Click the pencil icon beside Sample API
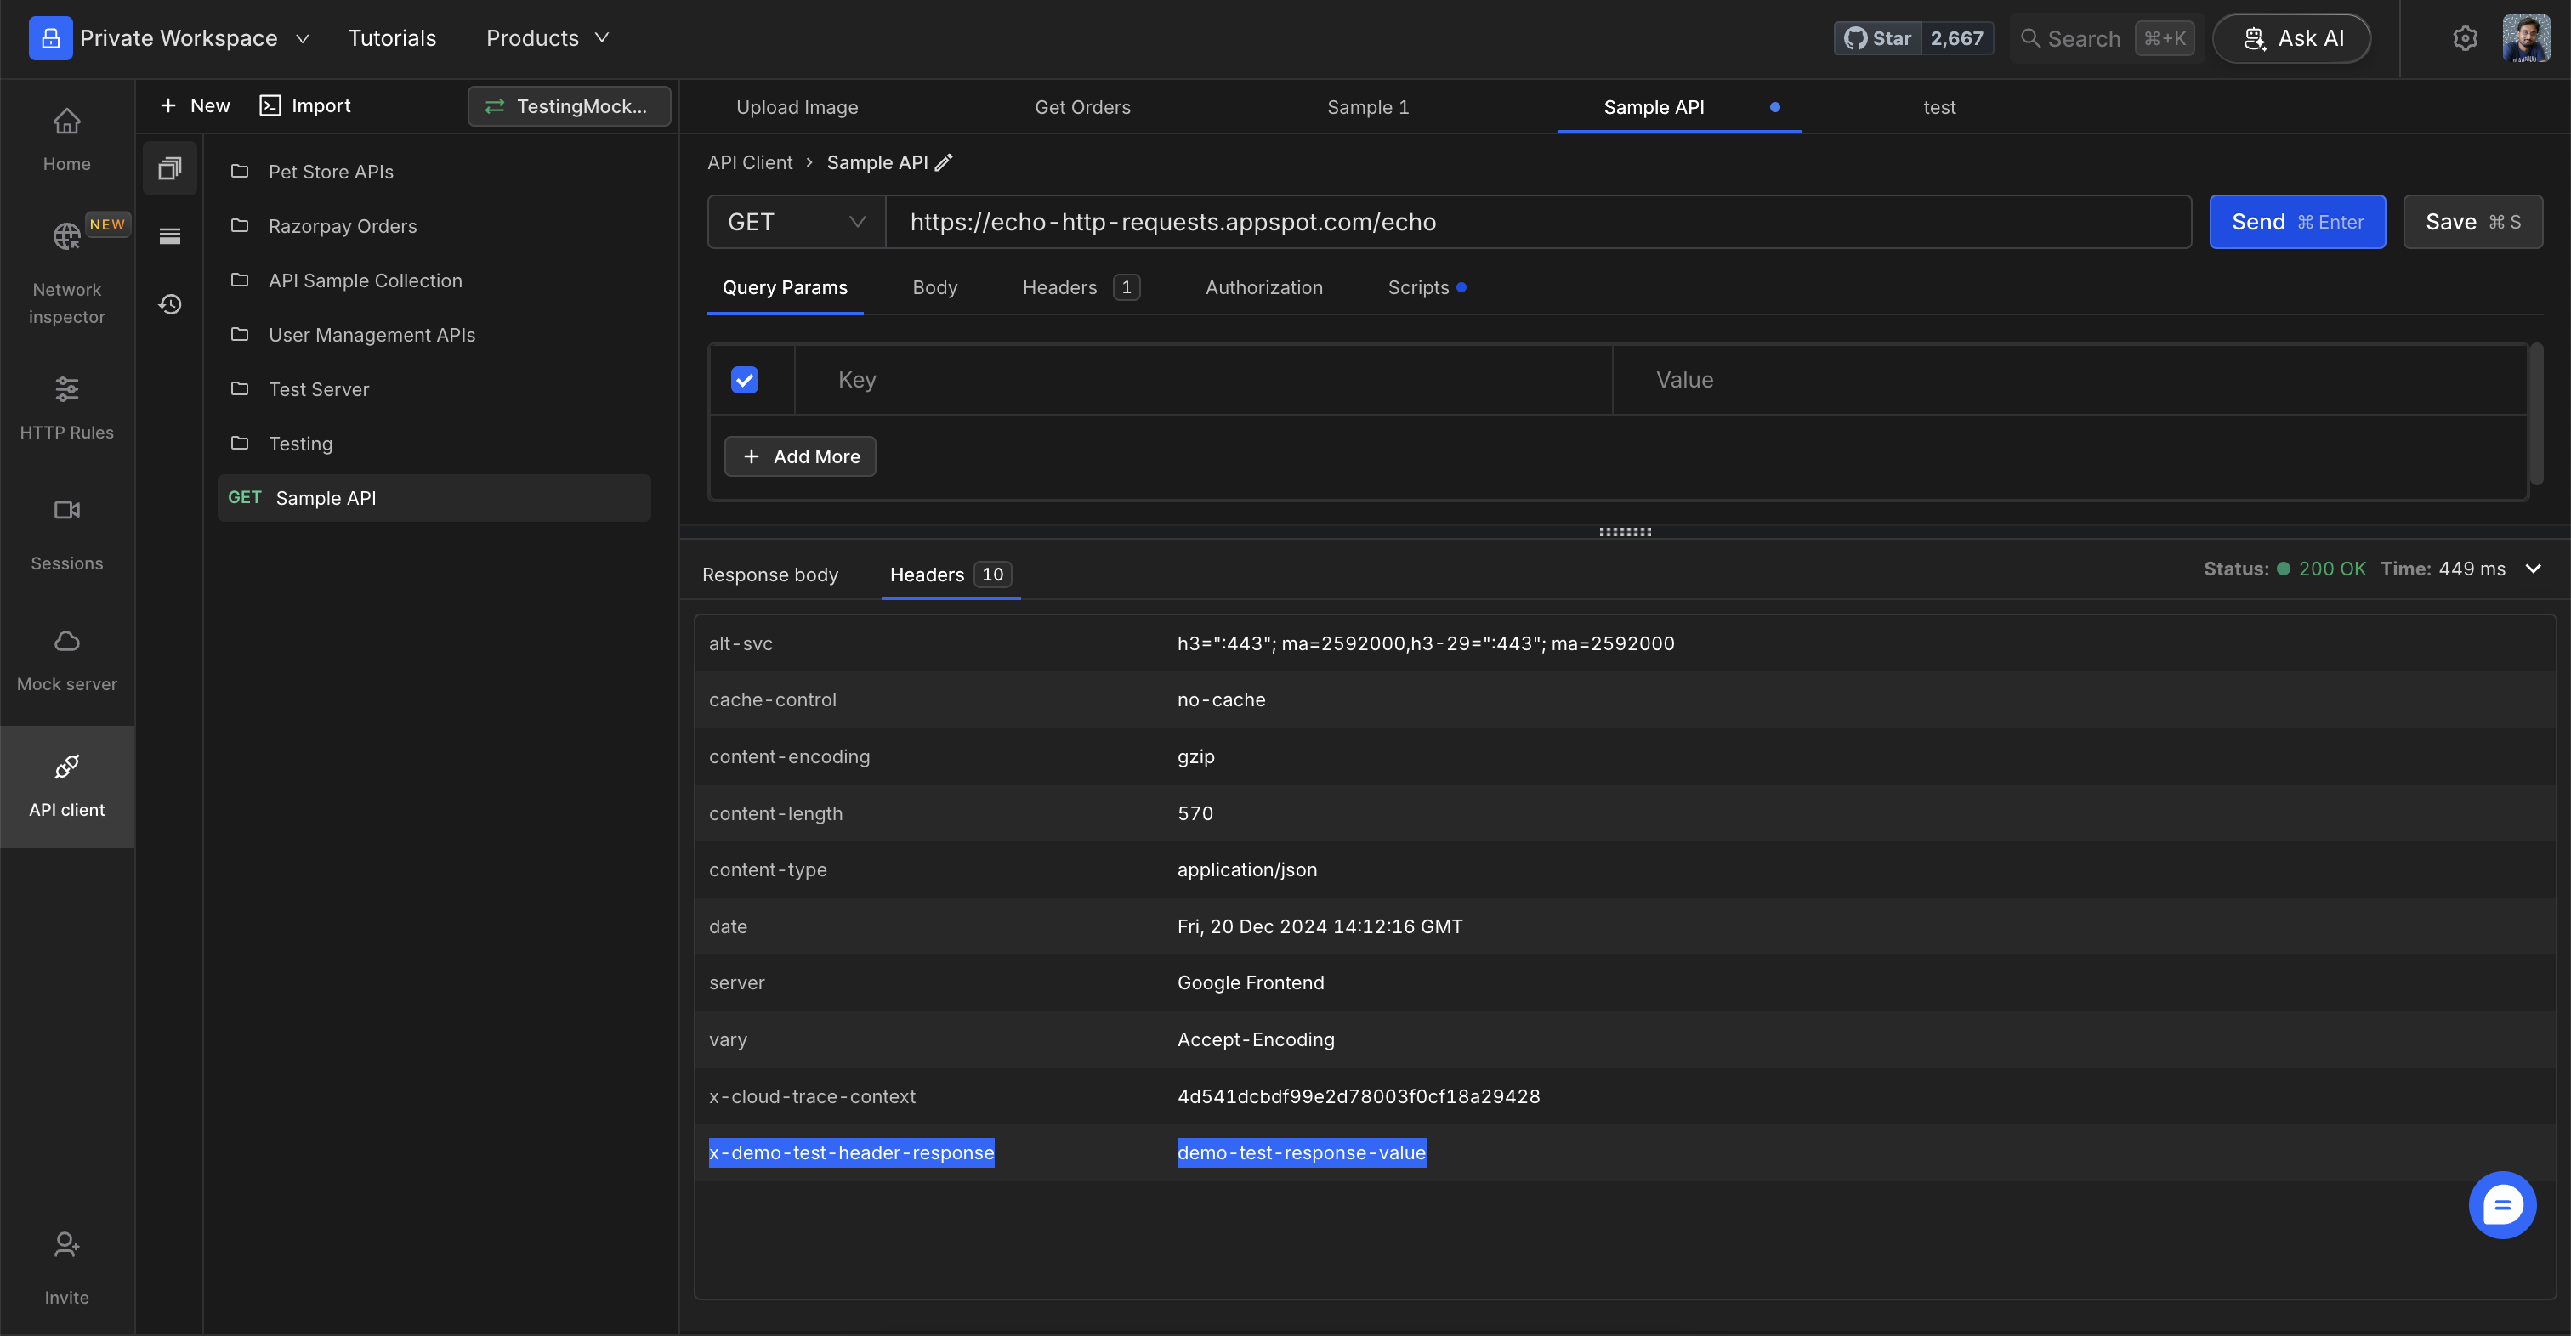The height and width of the screenshot is (1336, 2571). 943,162
